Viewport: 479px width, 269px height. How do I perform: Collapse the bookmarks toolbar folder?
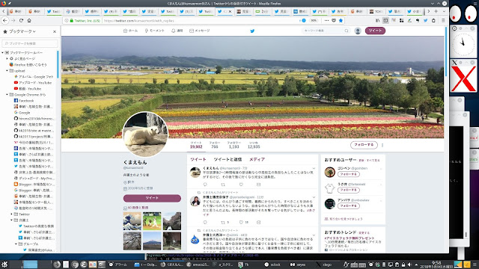3,53
